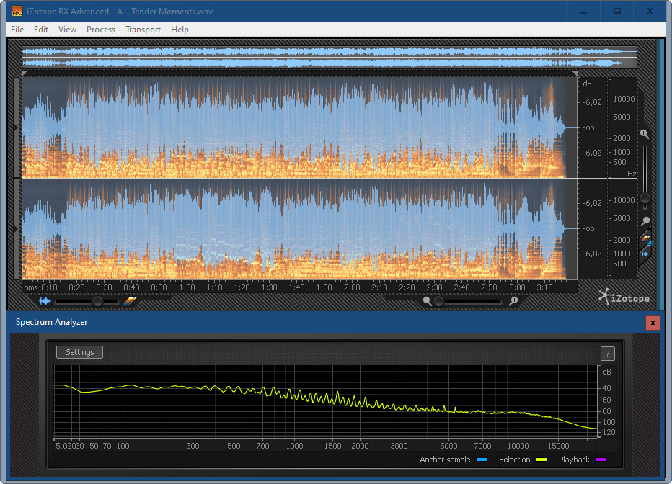Click the horizontal zoom out magnifier
The width and height of the screenshot is (672, 484).
click(x=427, y=301)
